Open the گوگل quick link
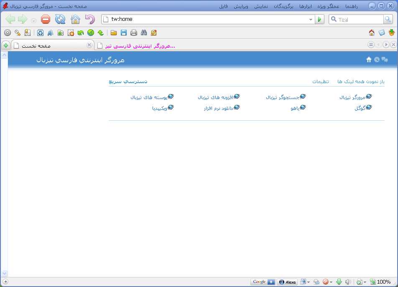Screen dimensions: 398x287 coord(363,108)
